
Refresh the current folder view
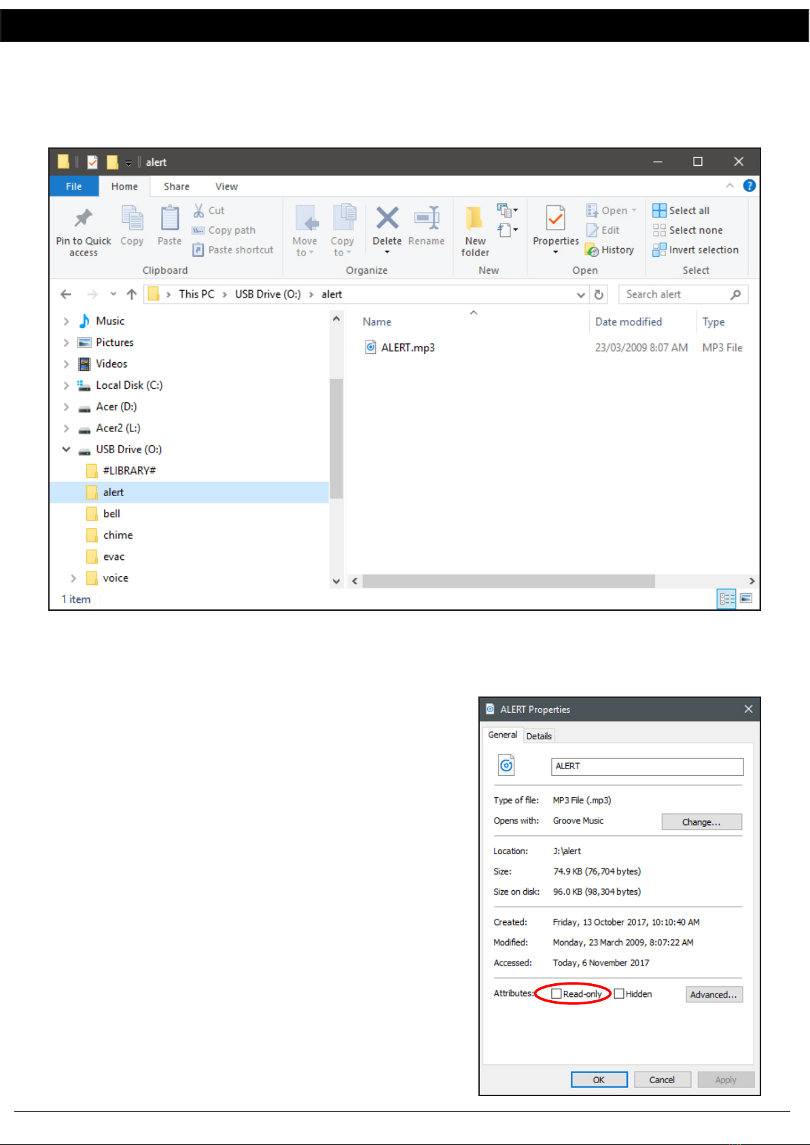[599, 294]
